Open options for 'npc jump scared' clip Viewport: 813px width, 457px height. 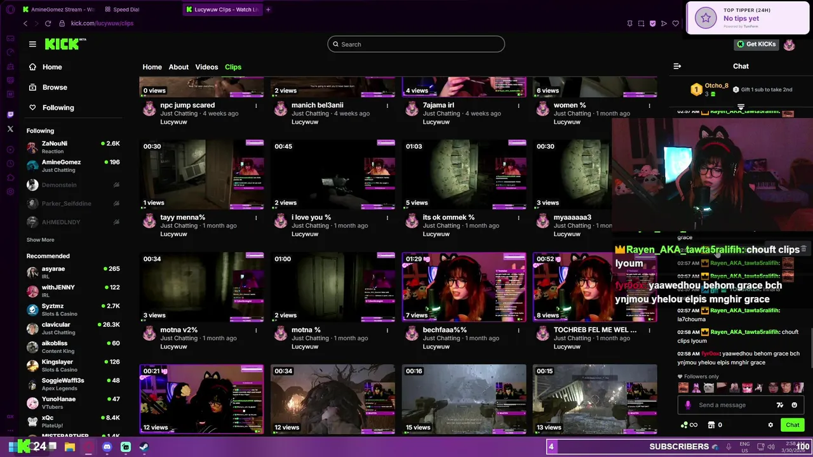click(256, 105)
